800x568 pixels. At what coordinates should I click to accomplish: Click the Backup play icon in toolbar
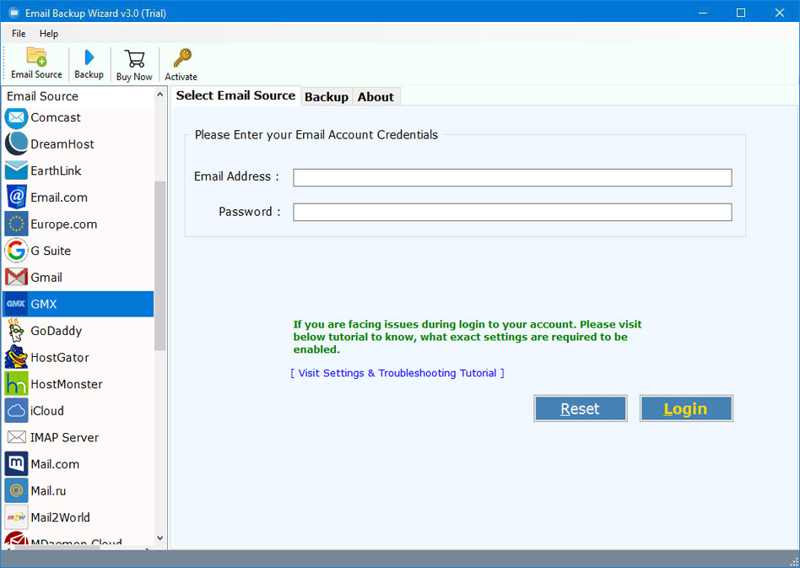click(89, 57)
